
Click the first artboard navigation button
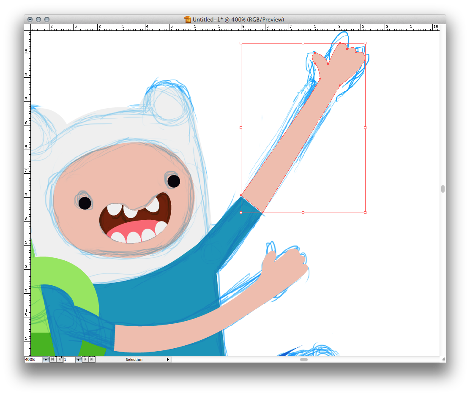click(x=52, y=360)
